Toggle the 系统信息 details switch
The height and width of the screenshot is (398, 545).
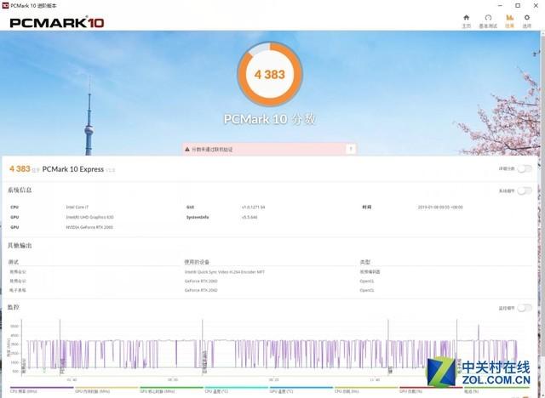click(x=525, y=190)
